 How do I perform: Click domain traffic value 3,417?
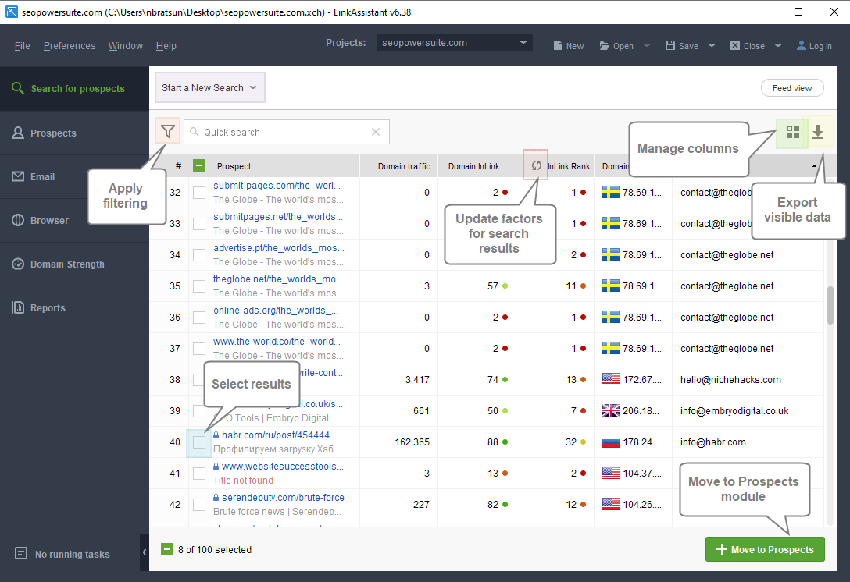point(417,379)
